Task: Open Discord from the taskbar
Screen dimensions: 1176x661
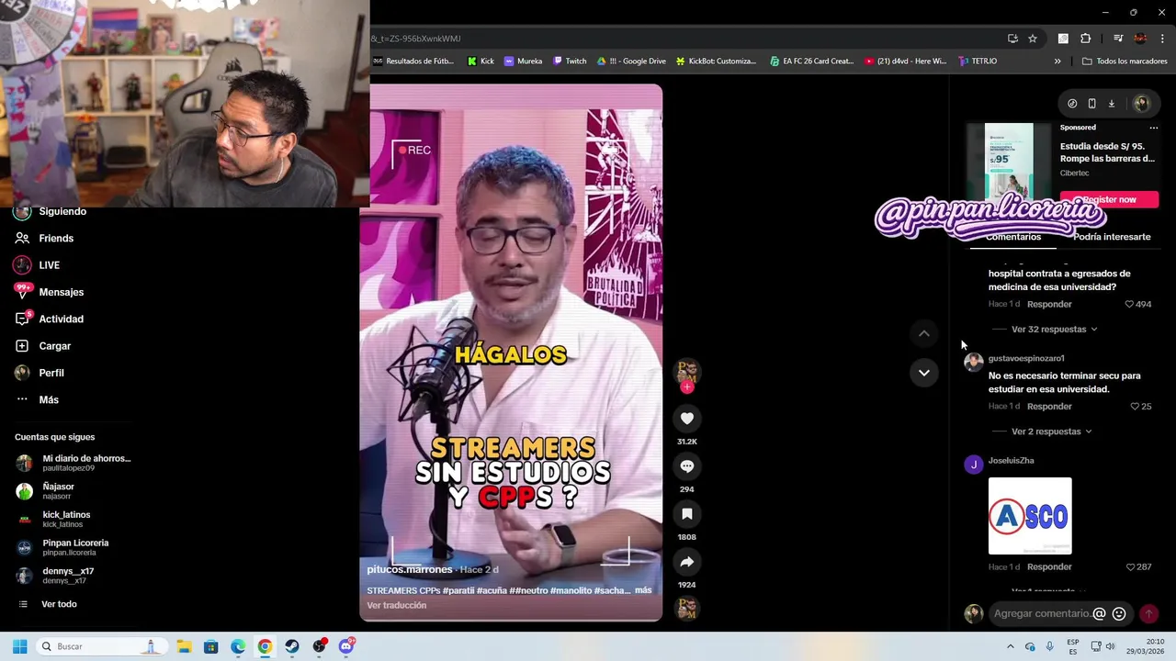Action: [345, 646]
